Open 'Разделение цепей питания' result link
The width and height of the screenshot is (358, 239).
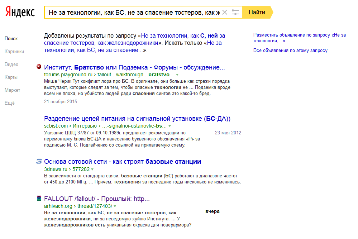pyautogui.click(x=137, y=119)
